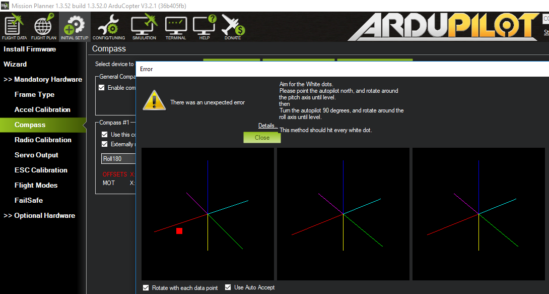Click 'Aim for the White dots.' instruction
This screenshot has width=549, height=294.
(306, 84)
